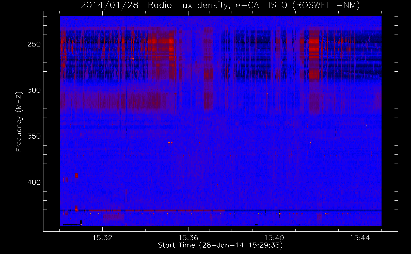Click the 400 frequency tick label
The image size is (411, 254).
pyautogui.click(x=34, y=182)
